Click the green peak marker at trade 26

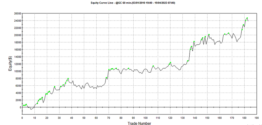pyautogui.click(x=54, y=87)
